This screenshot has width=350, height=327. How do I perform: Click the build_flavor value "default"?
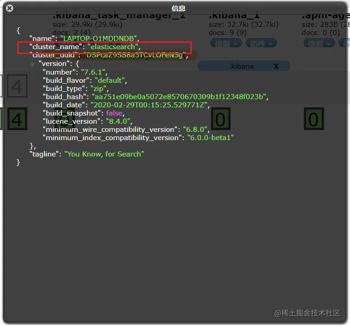tap(109, 80)
